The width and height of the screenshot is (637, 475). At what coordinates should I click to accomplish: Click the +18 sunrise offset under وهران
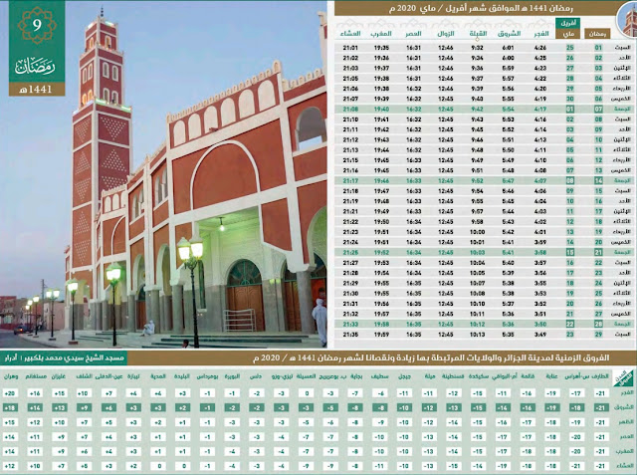pyautogui.click(x=10, y=408)
